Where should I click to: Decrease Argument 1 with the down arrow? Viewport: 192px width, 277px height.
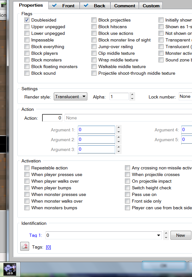(119, 132)
